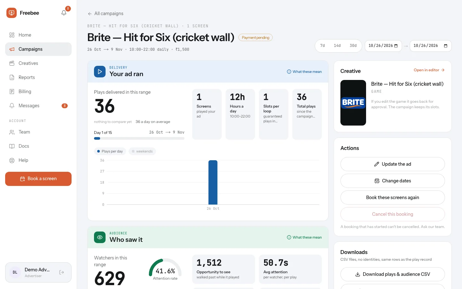Open the creative in editor
This screenshot has width=462, height=289.
[429, 70]
